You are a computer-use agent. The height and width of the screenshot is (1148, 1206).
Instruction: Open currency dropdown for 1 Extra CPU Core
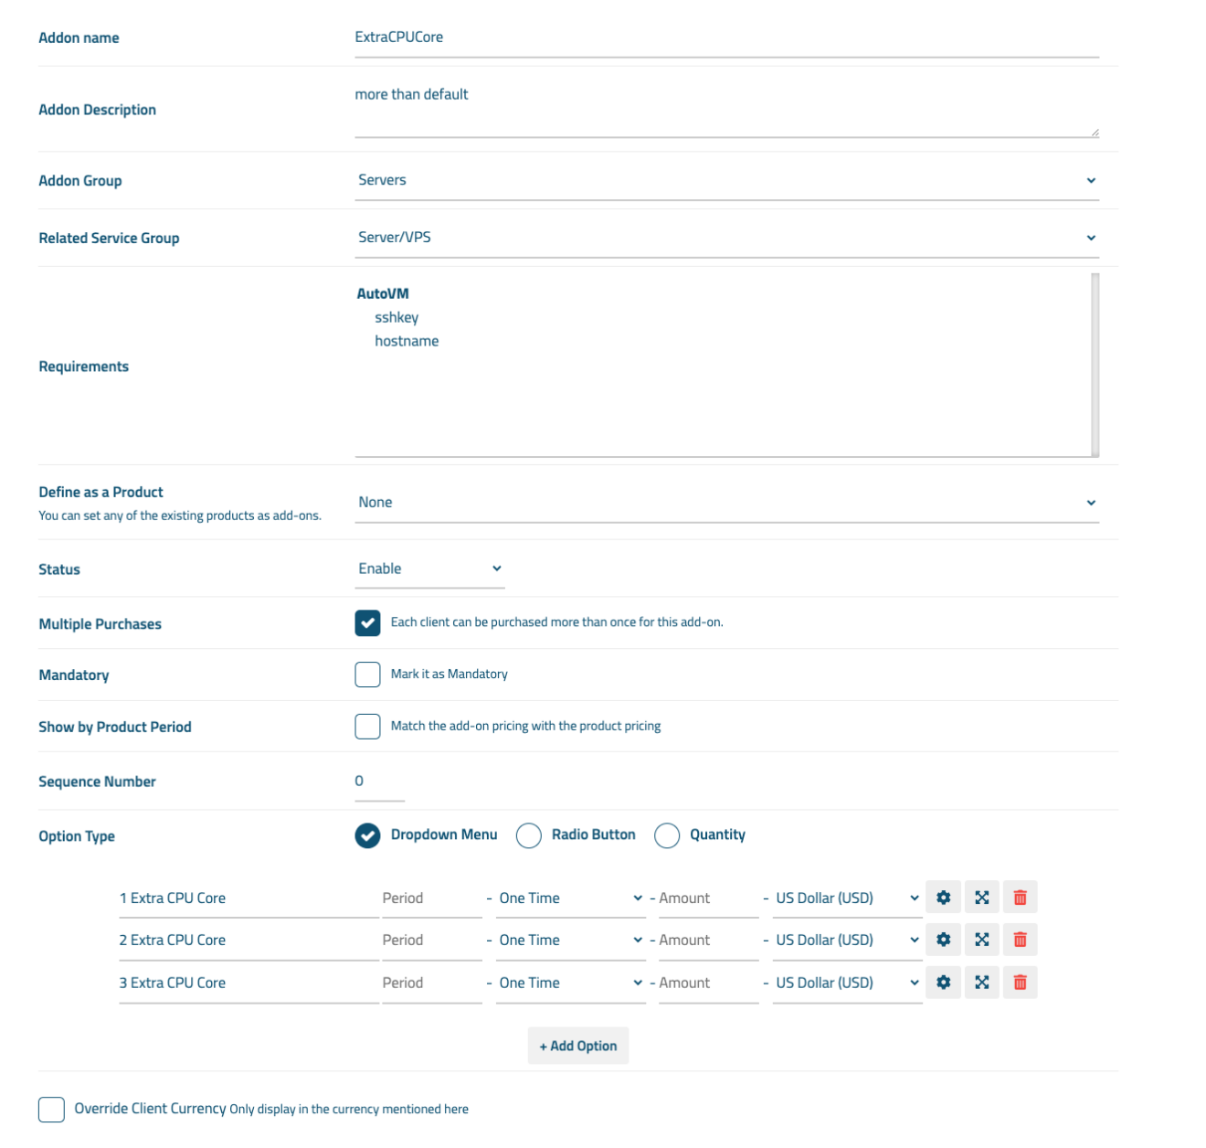point(847,898)
